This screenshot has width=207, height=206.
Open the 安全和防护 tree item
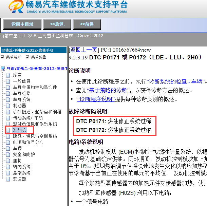coord(24,154)
